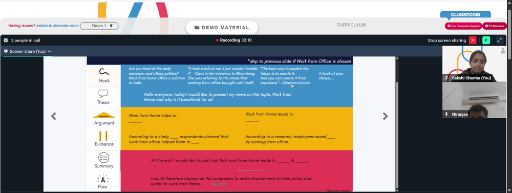Click the Argument triangle icon
The image size is (512, 193).
[x=104, y=115]
